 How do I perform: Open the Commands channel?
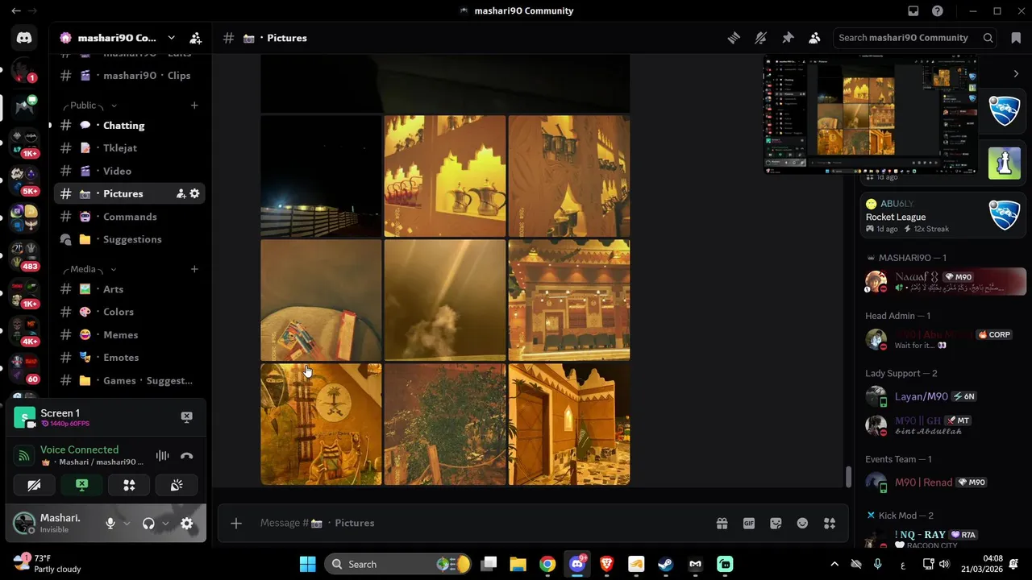coord(129,217)
